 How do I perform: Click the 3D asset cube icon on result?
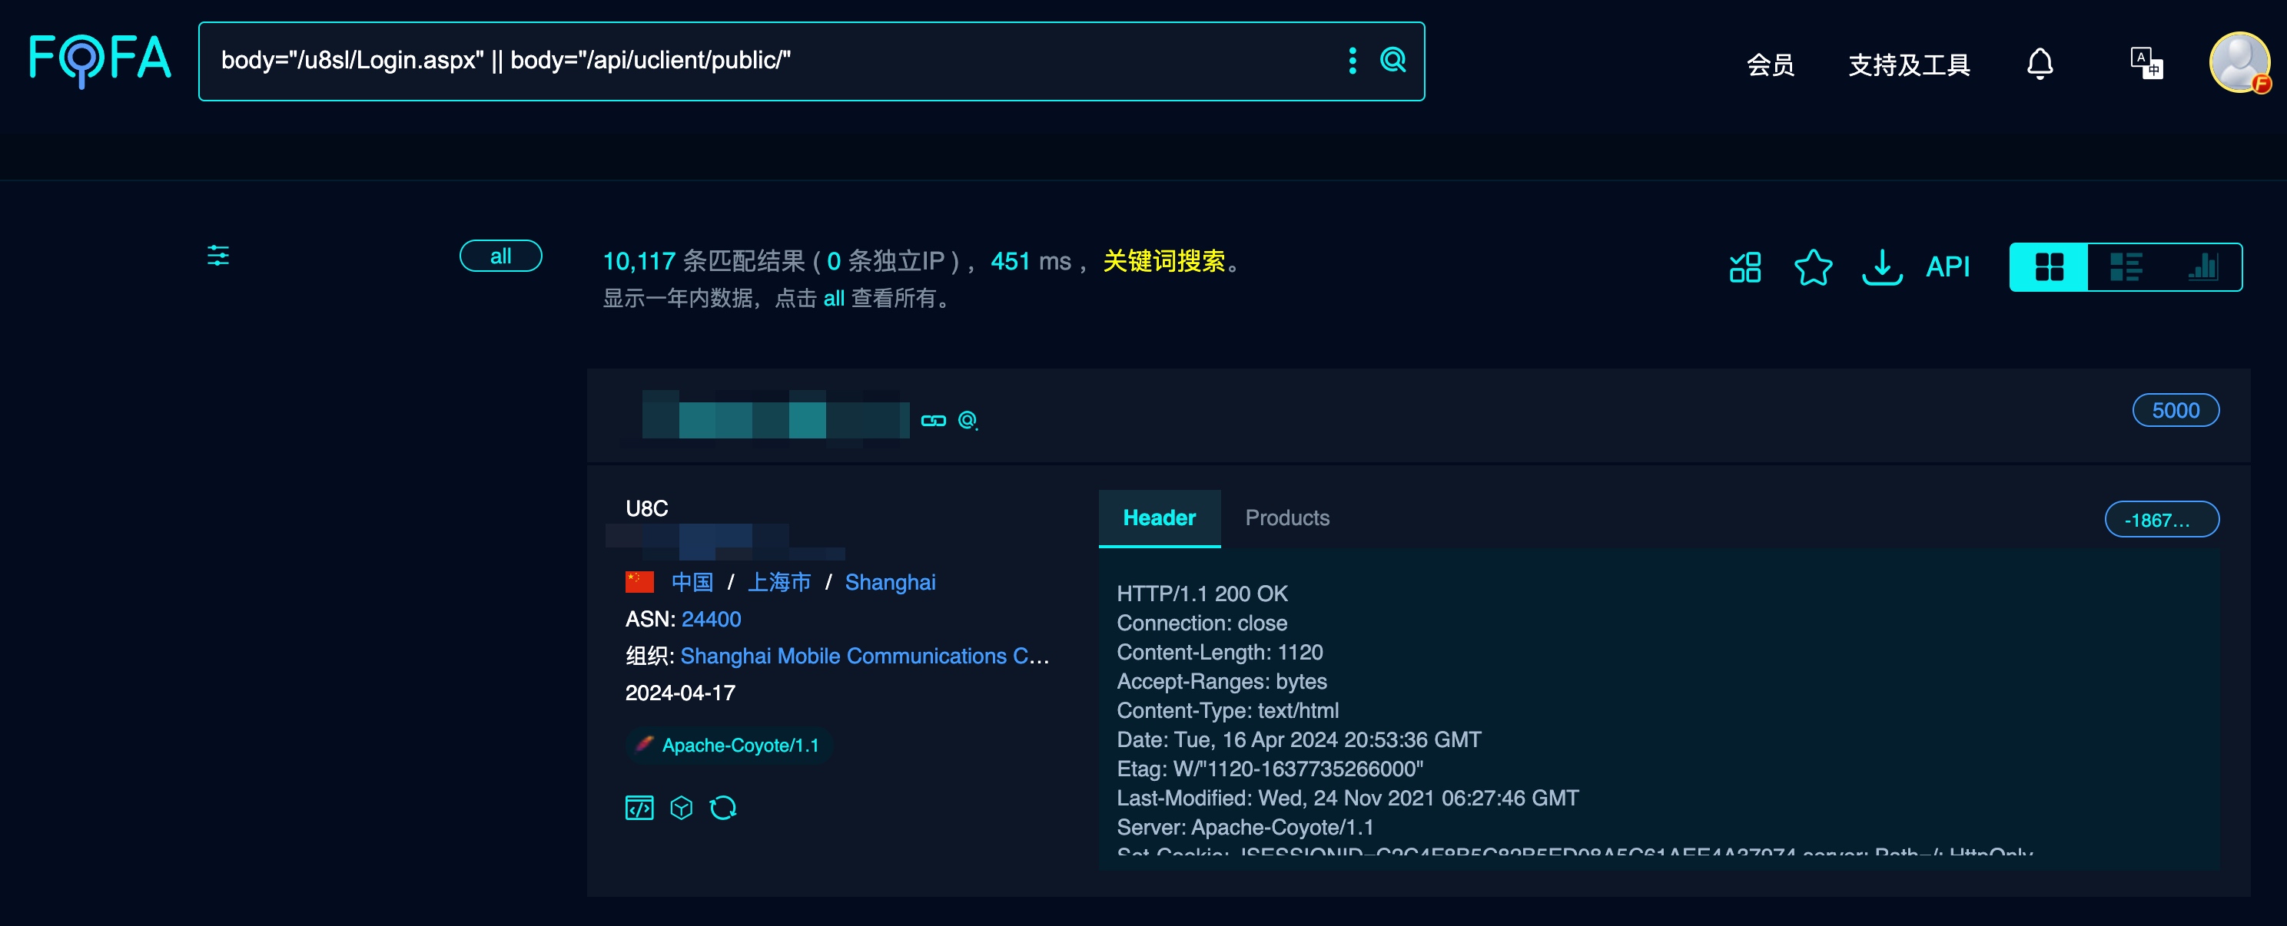681,807
